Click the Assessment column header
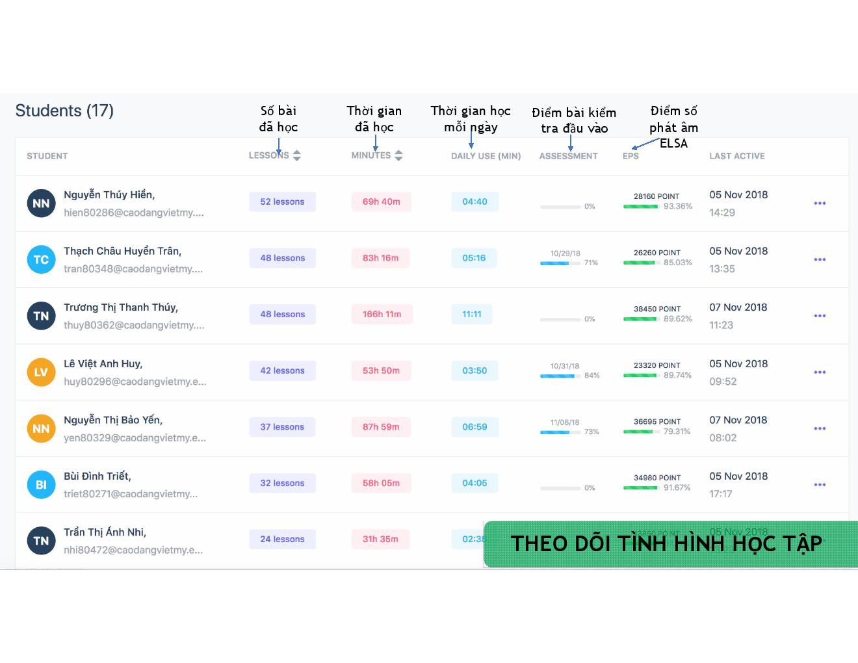The height and width of the screenshot is (663, 858). point(568,156)
